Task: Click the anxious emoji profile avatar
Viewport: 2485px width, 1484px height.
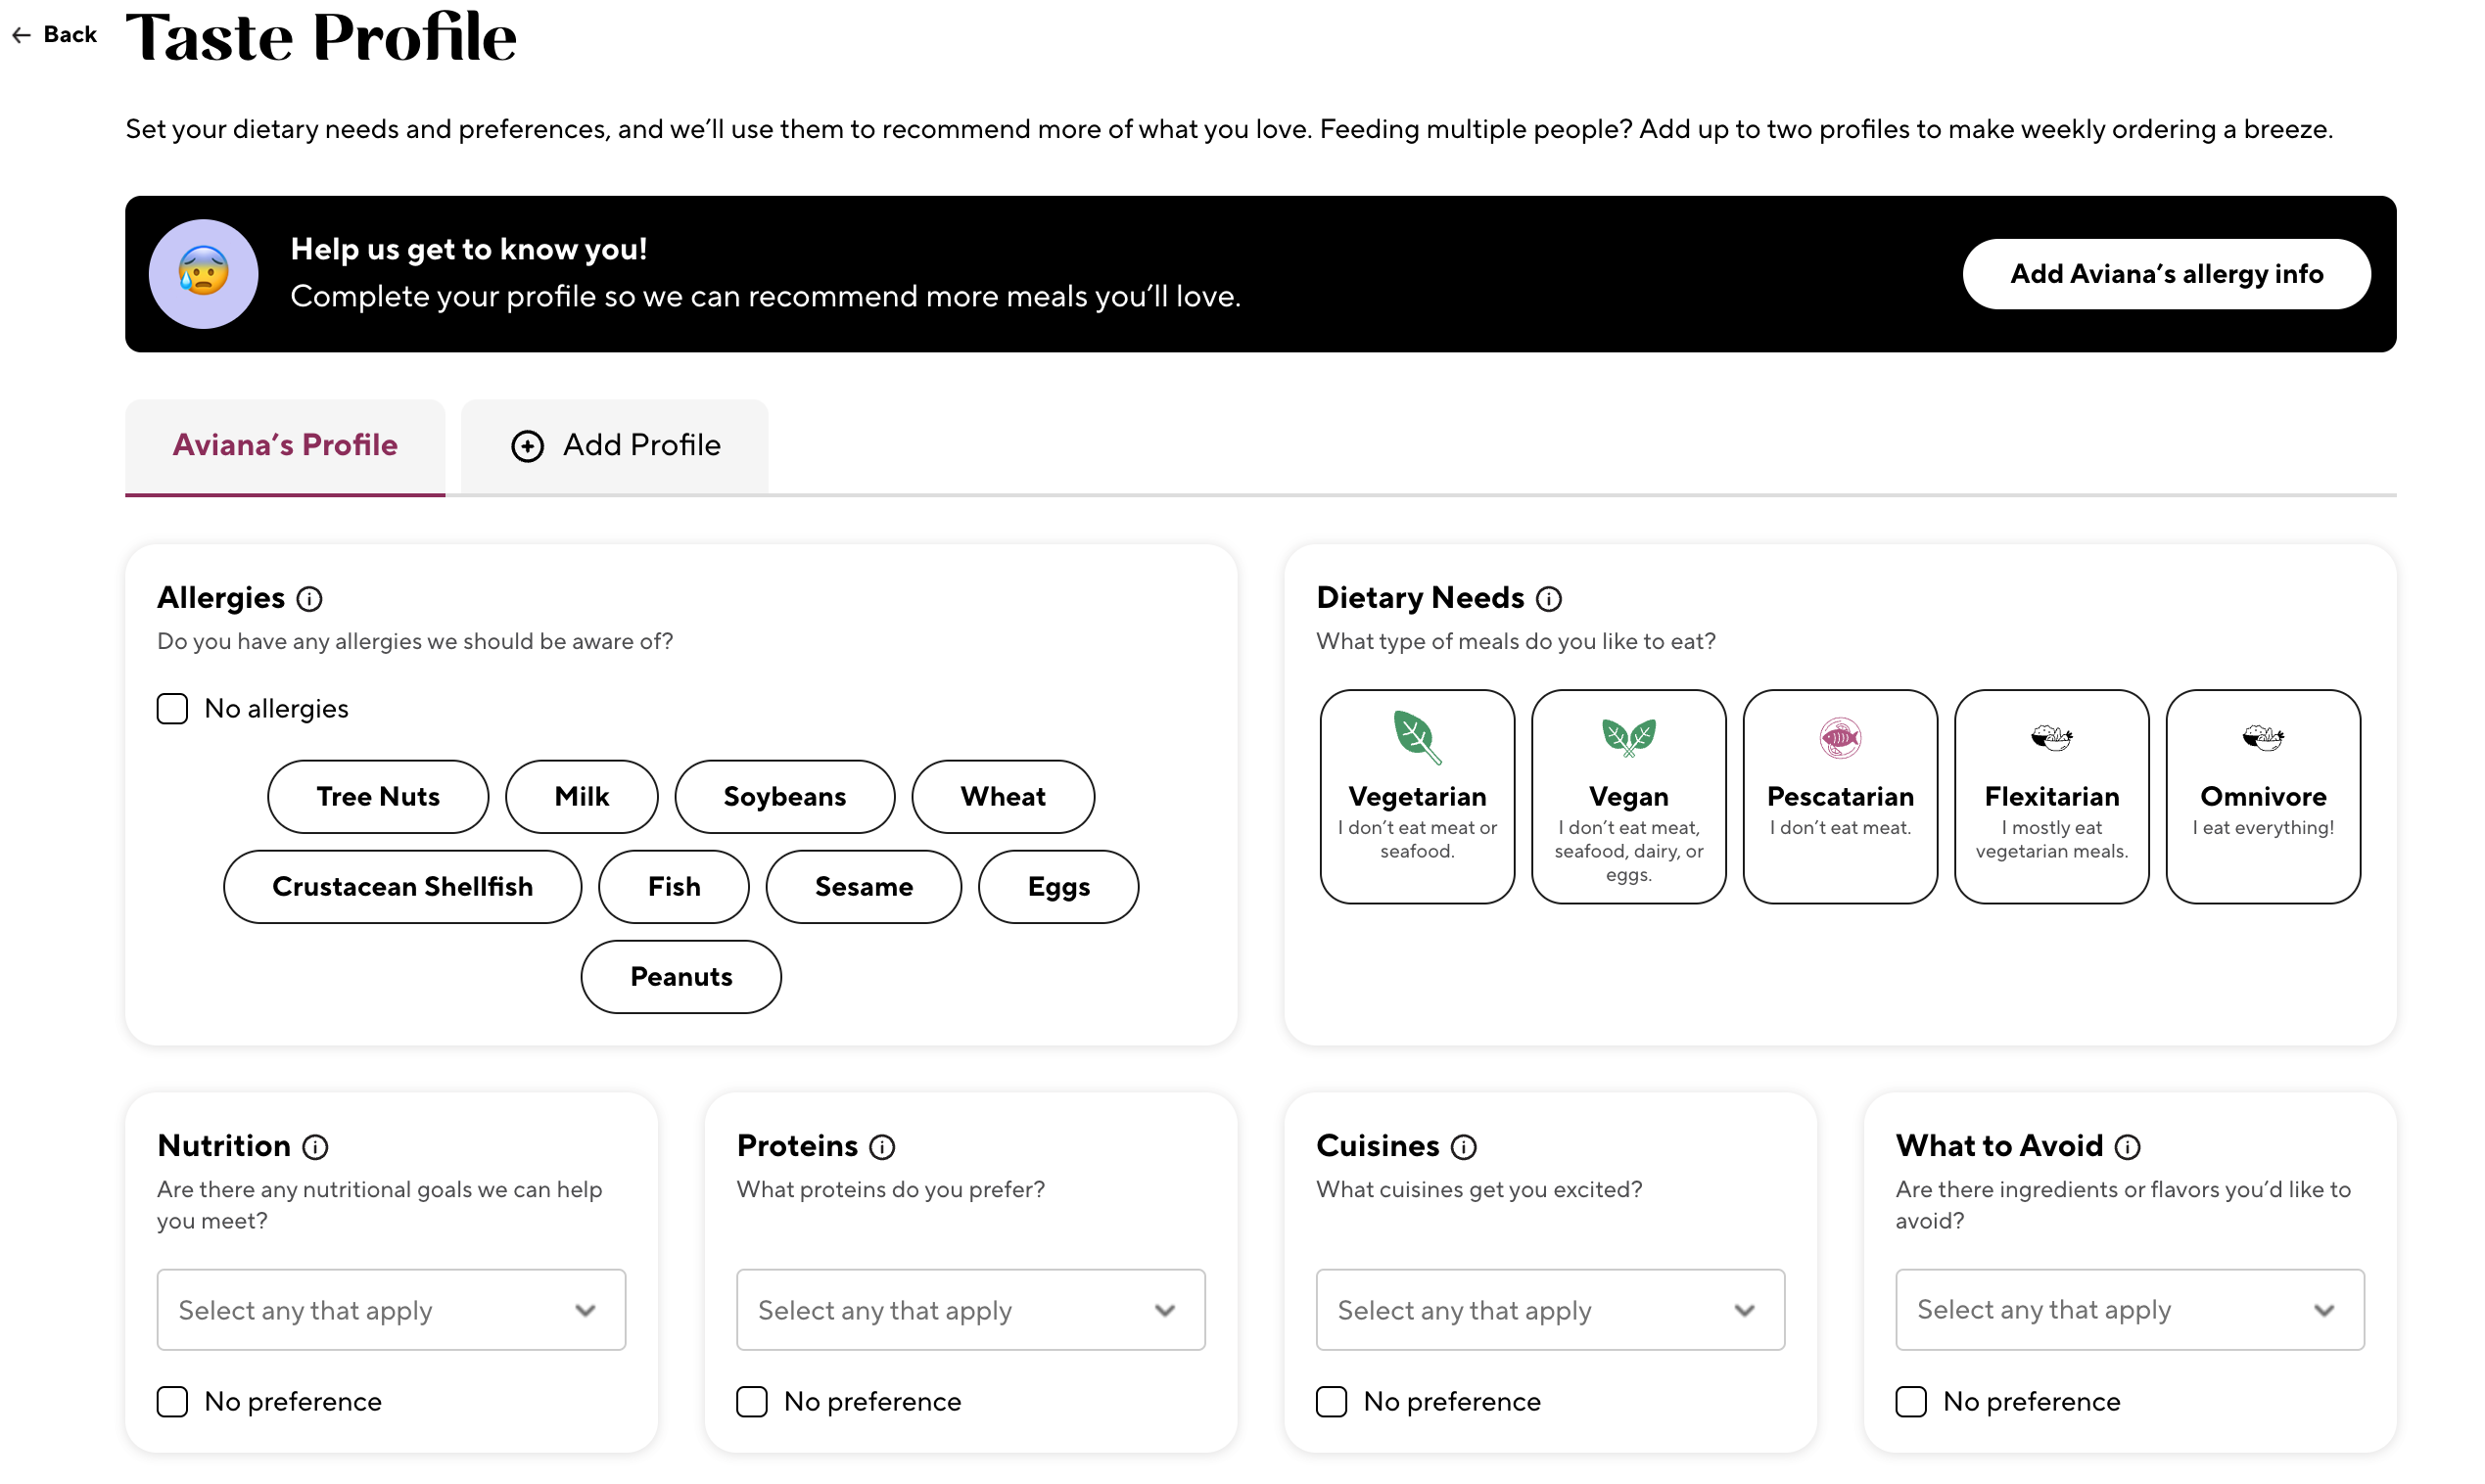Action: click(x=203, y=274)
